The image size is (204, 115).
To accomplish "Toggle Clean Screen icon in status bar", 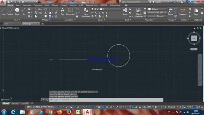I will [x=198, y=107].
